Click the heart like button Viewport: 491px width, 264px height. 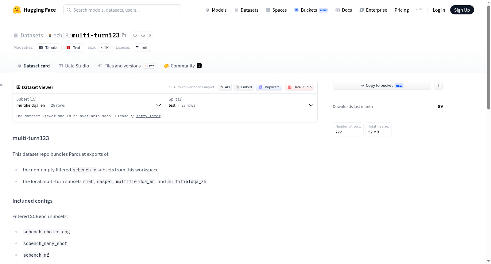(x=139, y=35)
